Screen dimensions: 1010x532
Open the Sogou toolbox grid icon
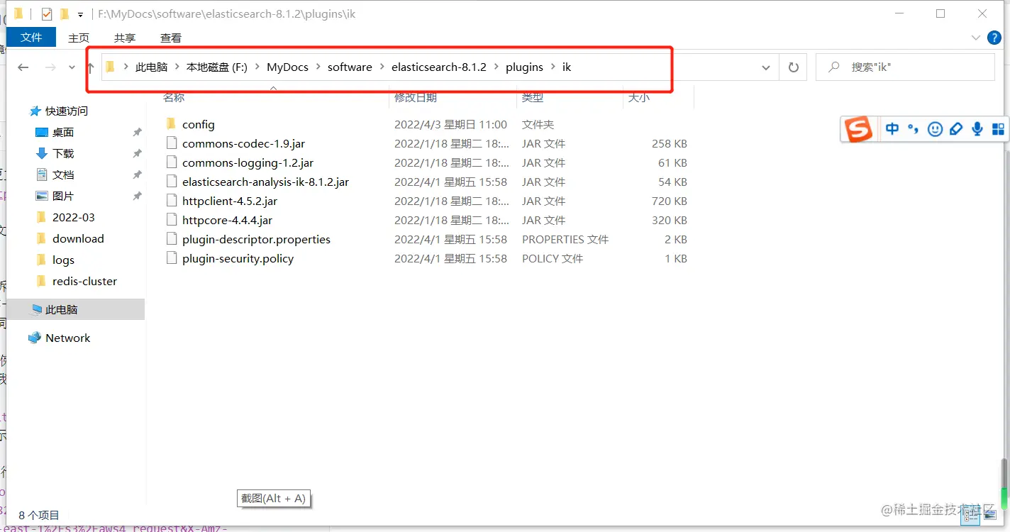coord(998,129)
